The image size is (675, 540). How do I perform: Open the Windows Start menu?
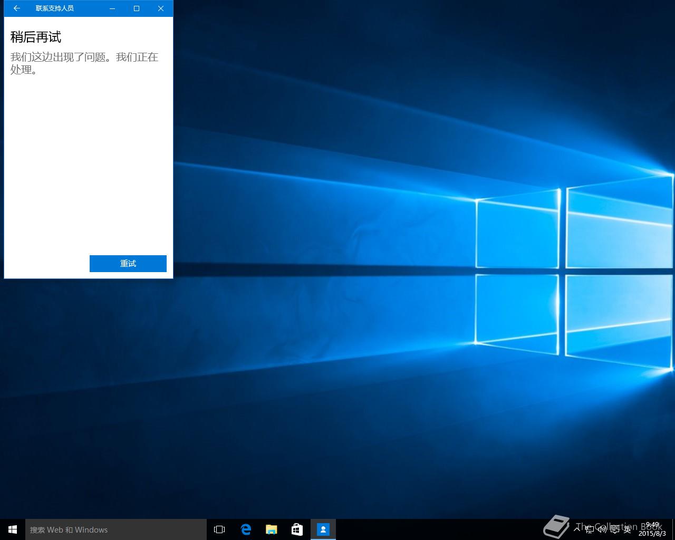coord(13,529)
